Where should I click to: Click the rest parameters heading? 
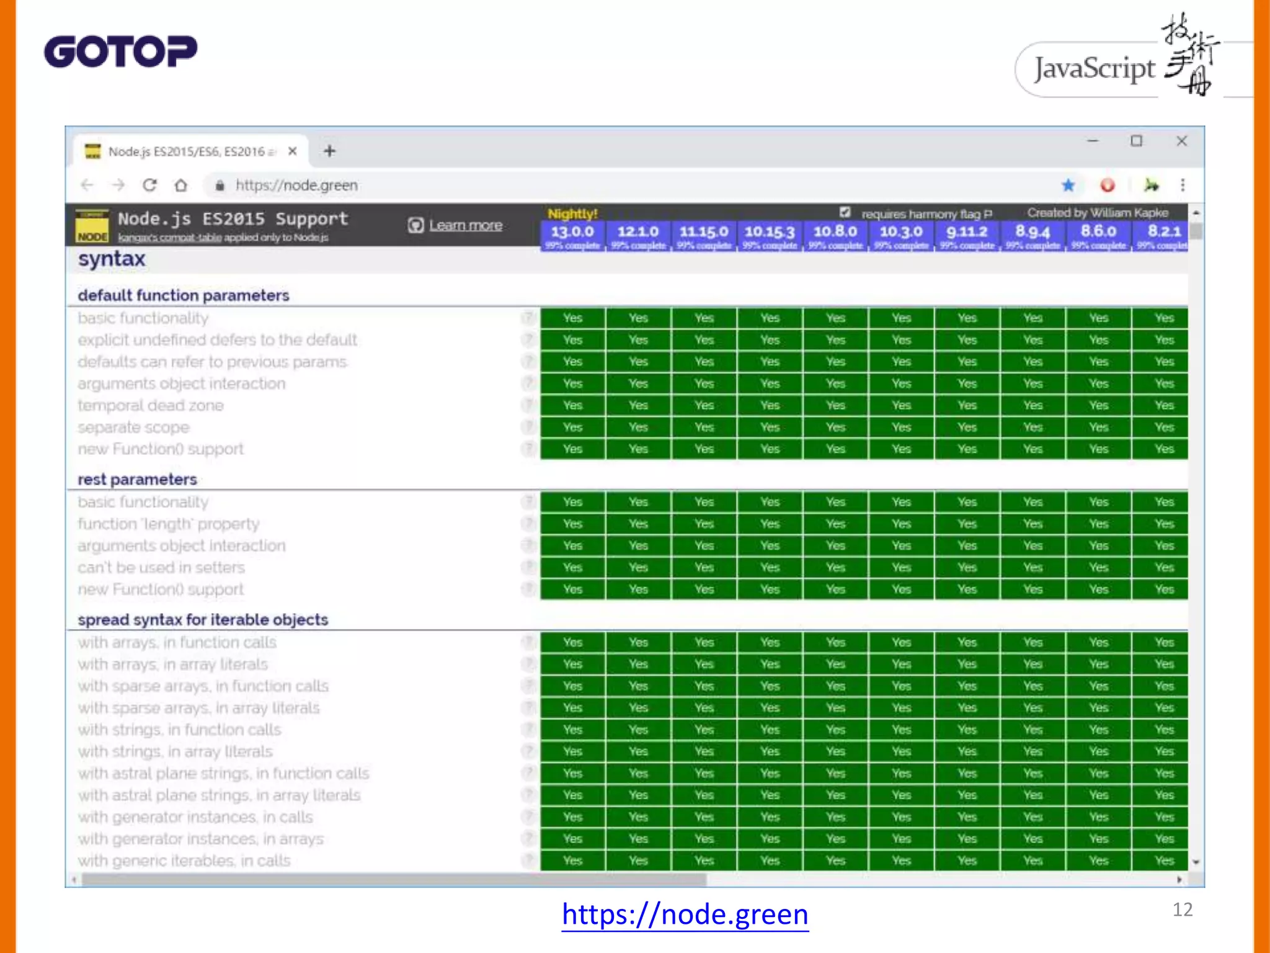[137, 480]
